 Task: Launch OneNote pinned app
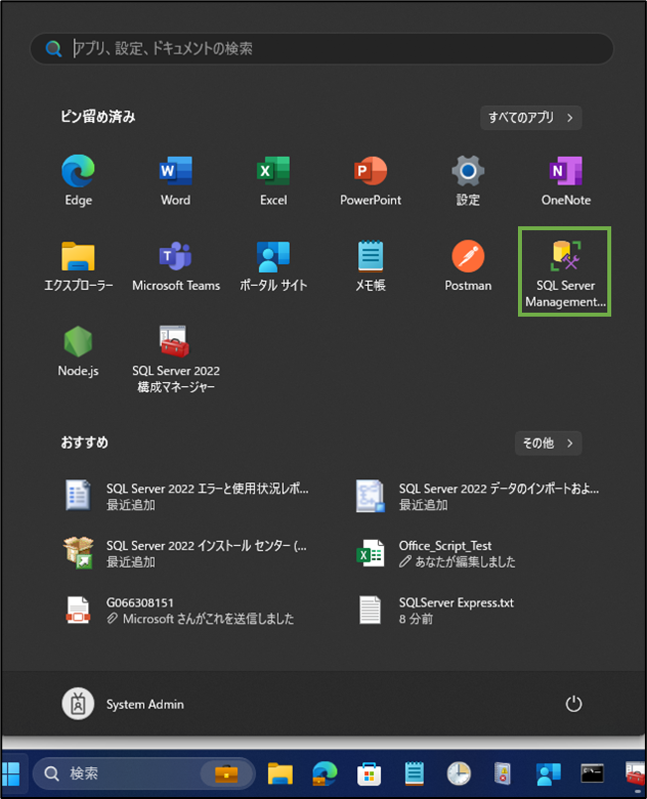(566, 181)
